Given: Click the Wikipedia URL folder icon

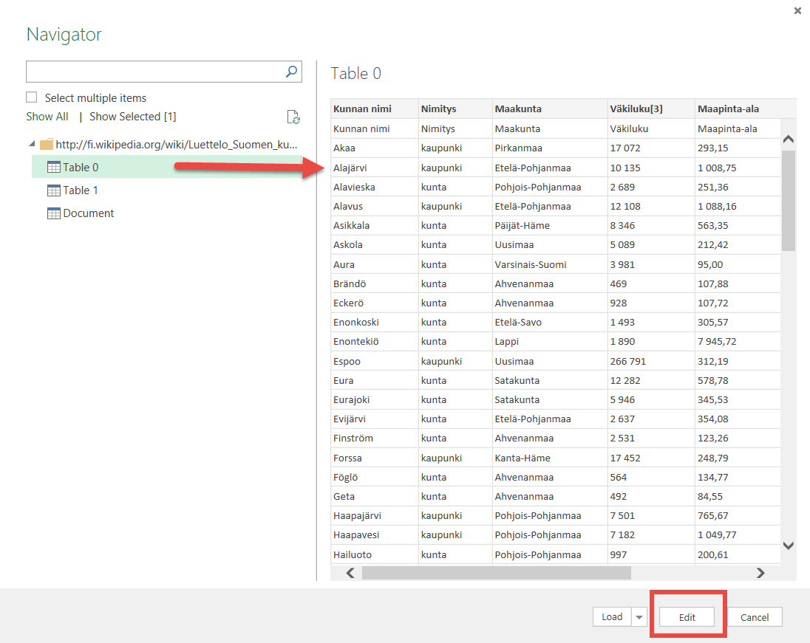Looking at the screenshot, I should tap(47, 144).
